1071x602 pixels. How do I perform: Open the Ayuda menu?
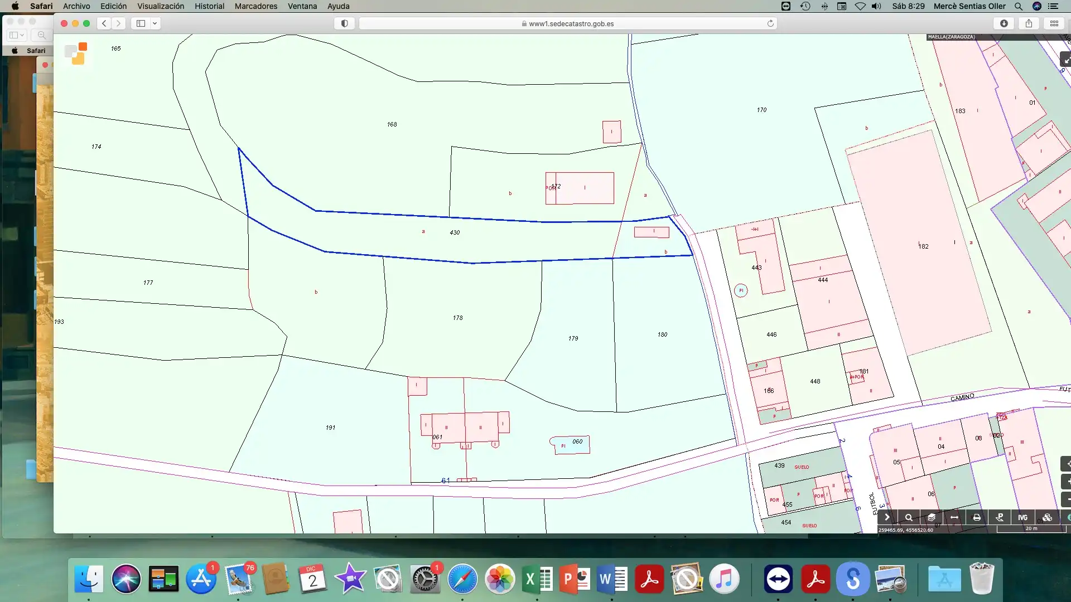tap(338, 6)
